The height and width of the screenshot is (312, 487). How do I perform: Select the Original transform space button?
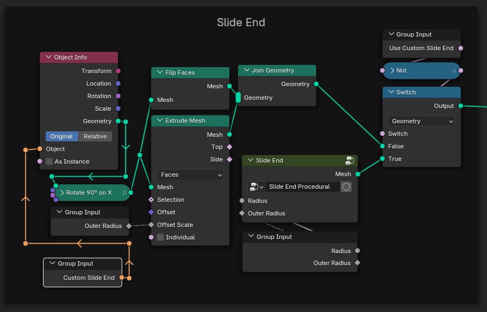(x=62, y=136)
